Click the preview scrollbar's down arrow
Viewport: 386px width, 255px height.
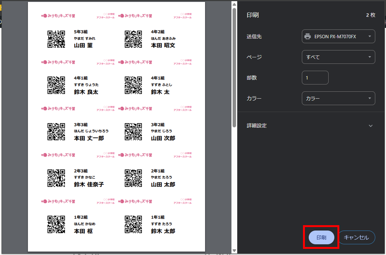point(234,251)
